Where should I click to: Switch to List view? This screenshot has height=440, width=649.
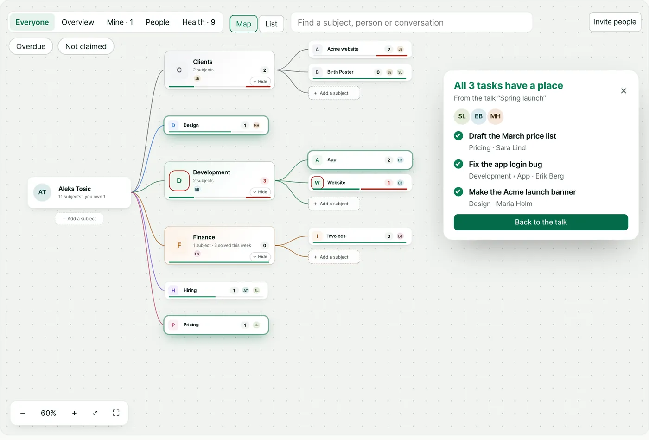(271, 24)
